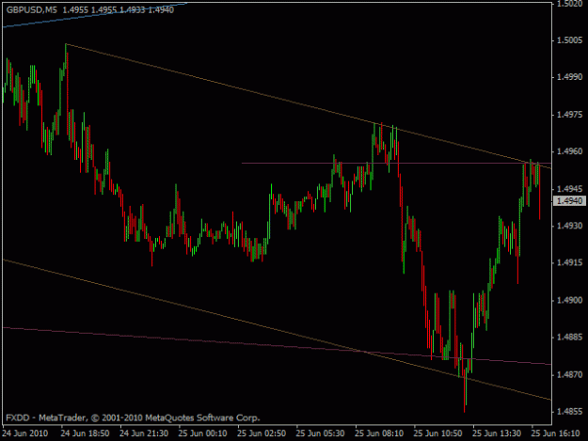Select time axis label 25 Jun 02:50
588x441 pixels.
pos(262,433)
